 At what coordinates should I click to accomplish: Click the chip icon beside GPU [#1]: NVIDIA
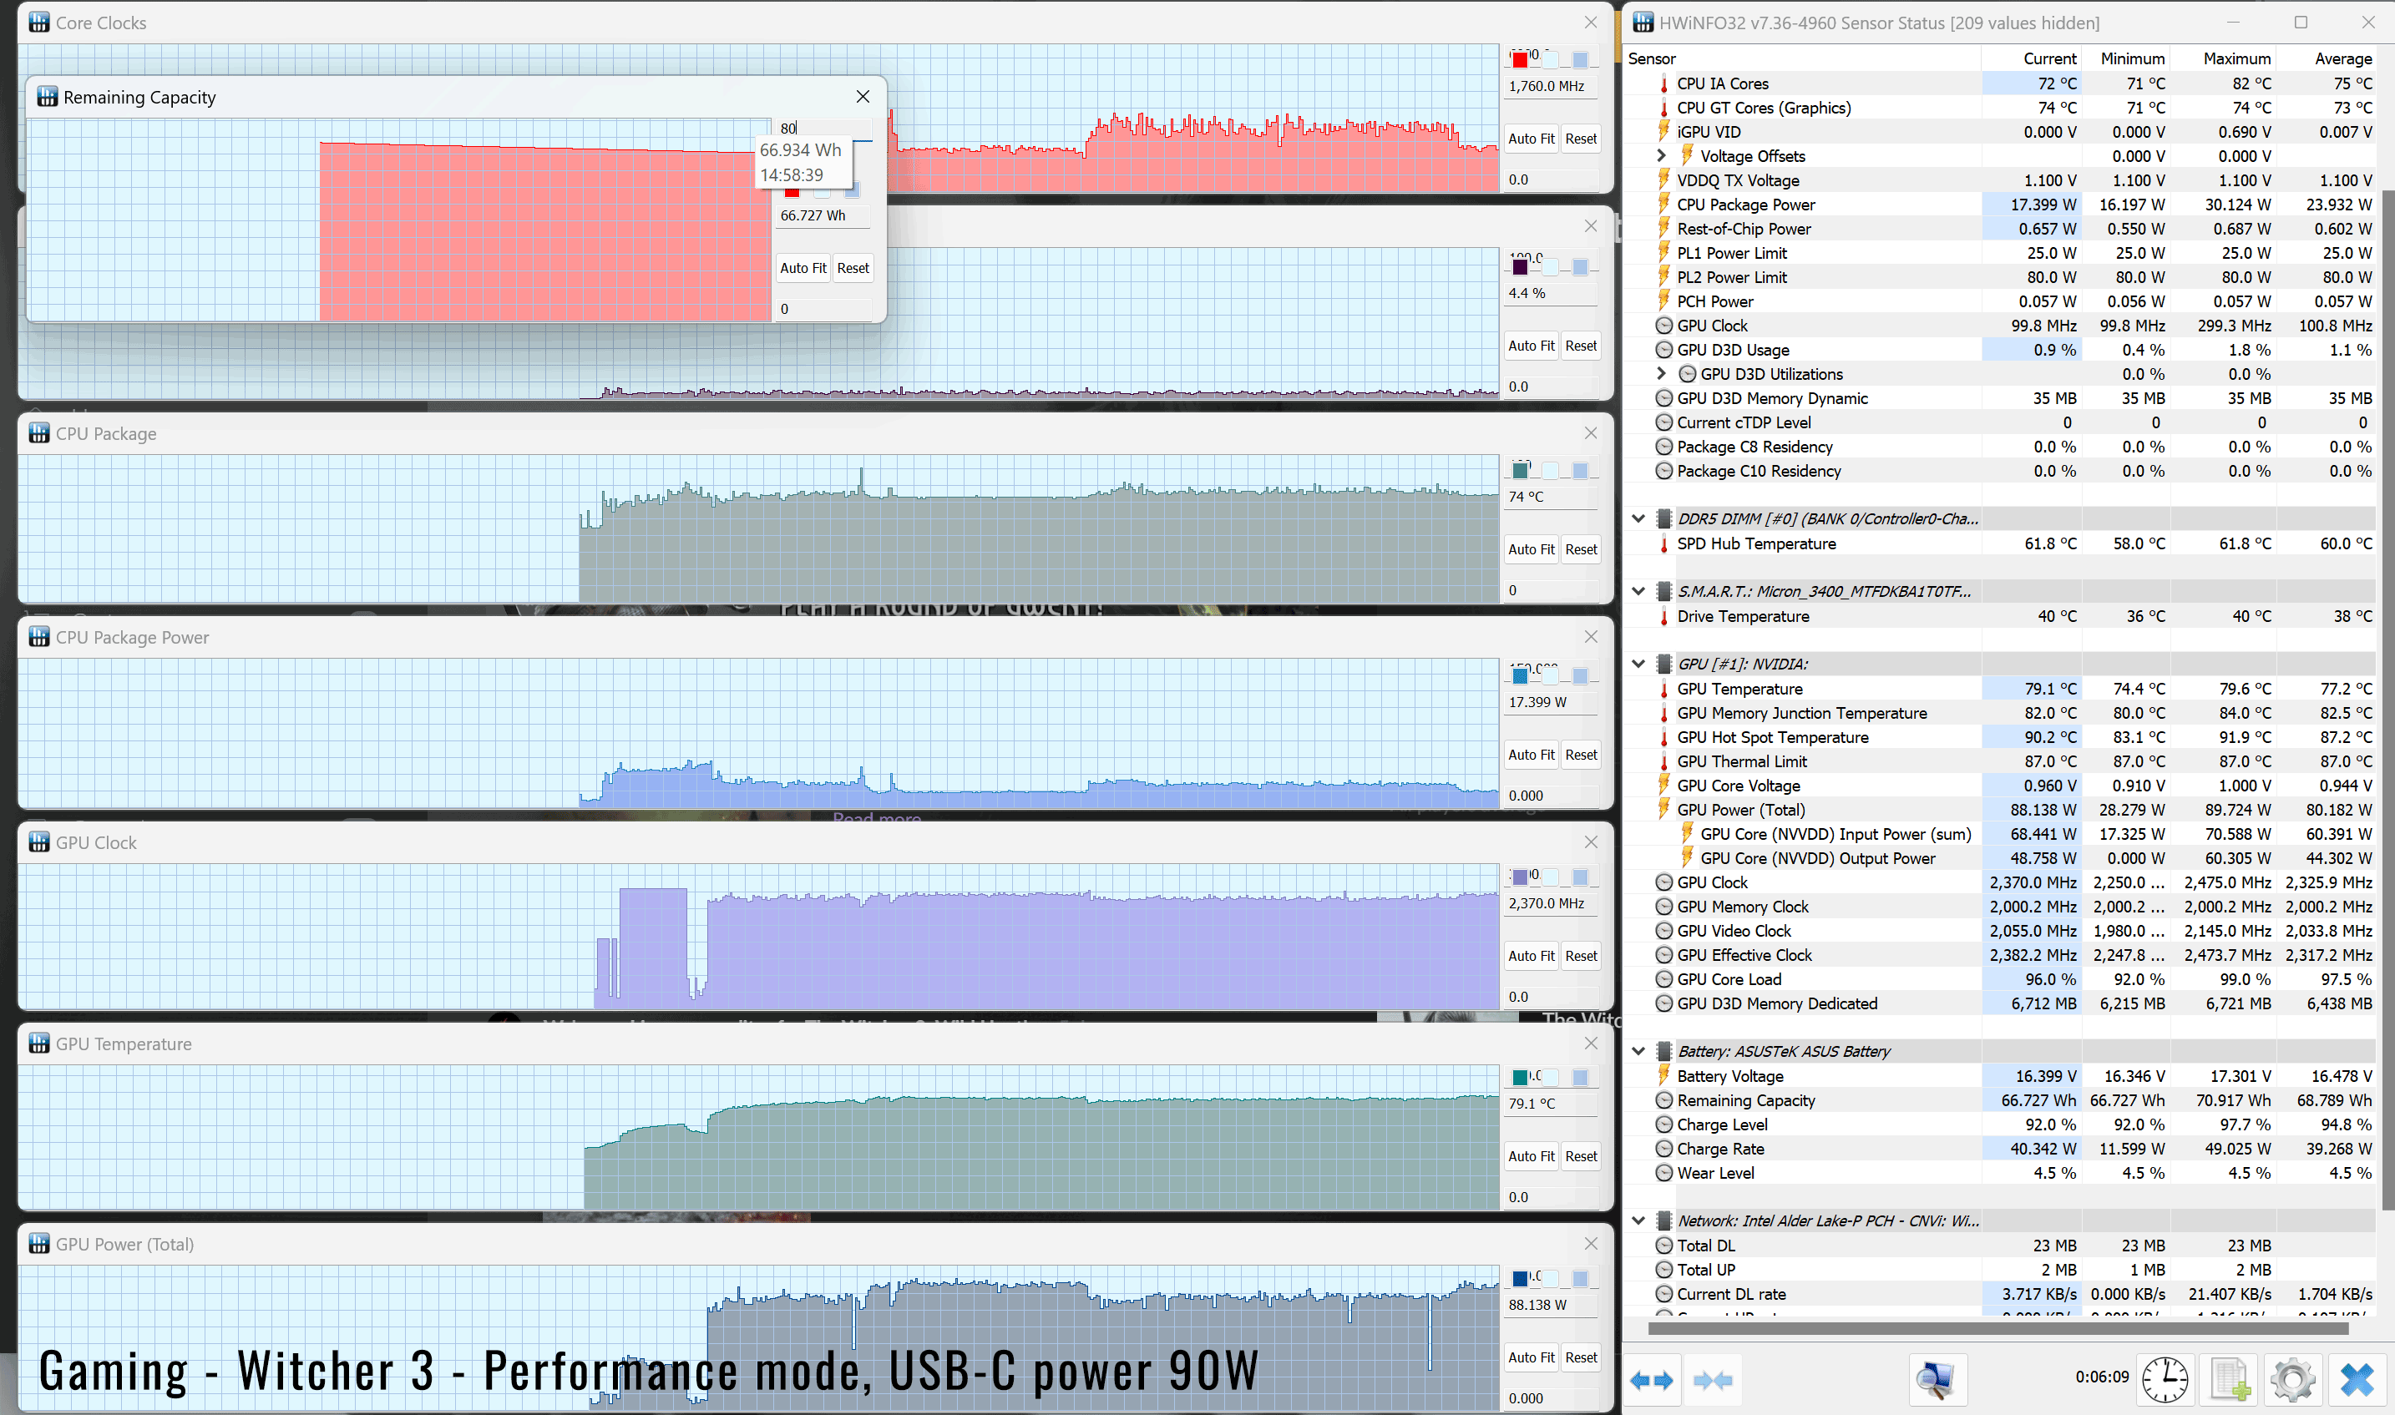pyautogui.click(x=1663, y=664)
